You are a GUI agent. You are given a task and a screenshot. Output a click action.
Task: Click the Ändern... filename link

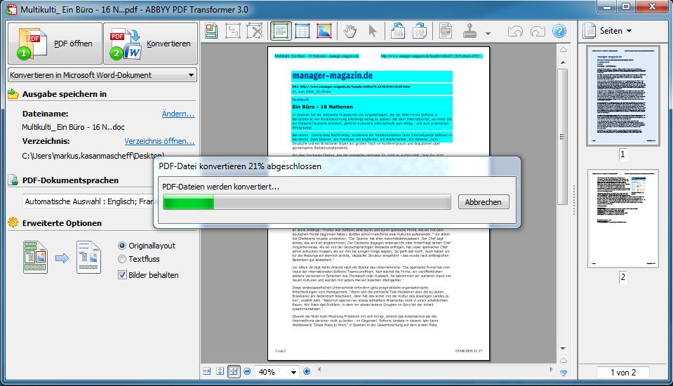(178, 113)
